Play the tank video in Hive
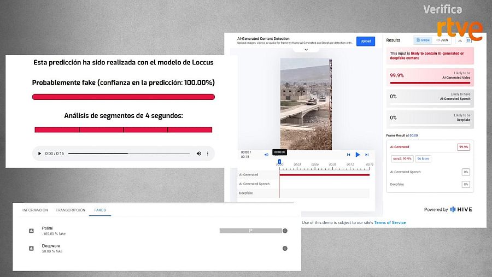This screenshot has width=492, height=277. click(x=358, y=155)
